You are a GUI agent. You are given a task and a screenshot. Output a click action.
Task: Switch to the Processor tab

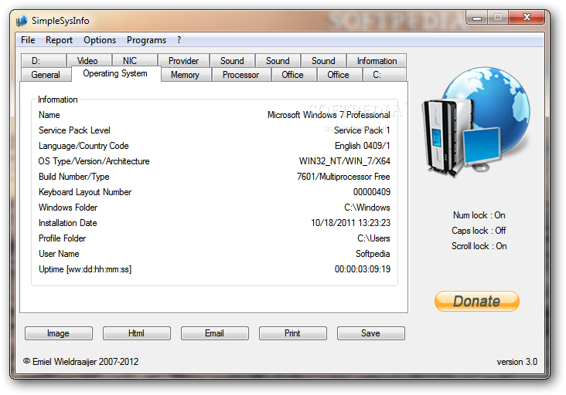(241, 75)
